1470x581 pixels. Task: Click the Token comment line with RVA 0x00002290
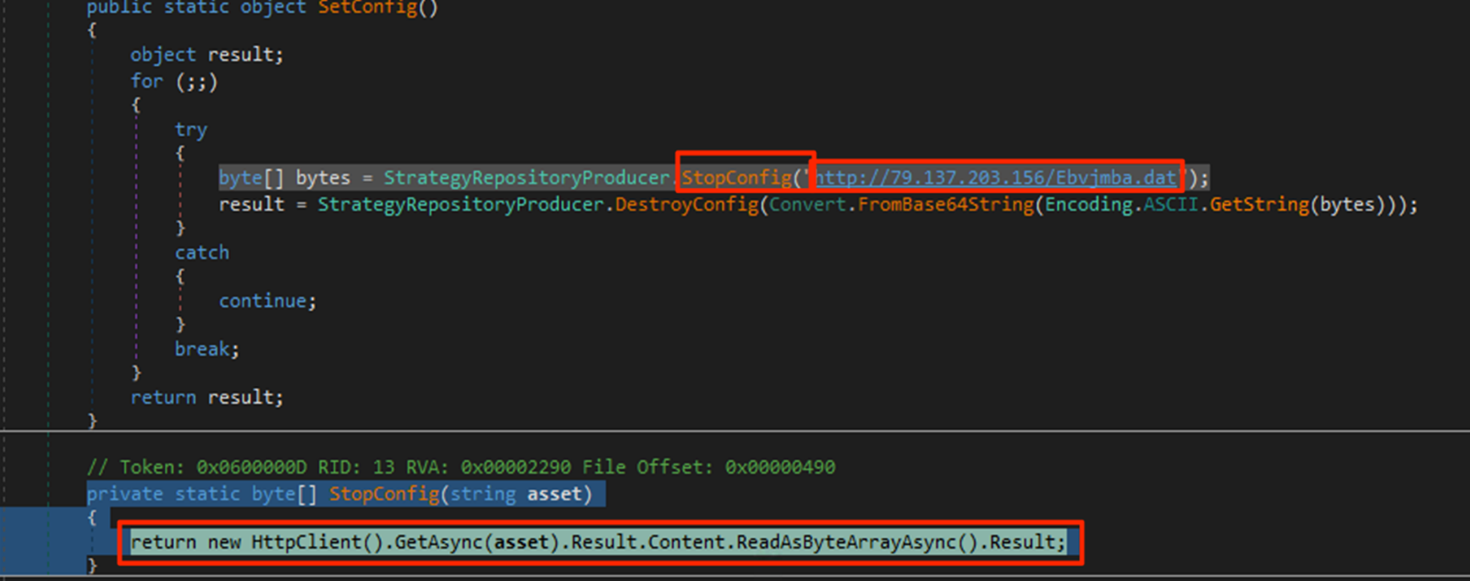coord(461,468)
